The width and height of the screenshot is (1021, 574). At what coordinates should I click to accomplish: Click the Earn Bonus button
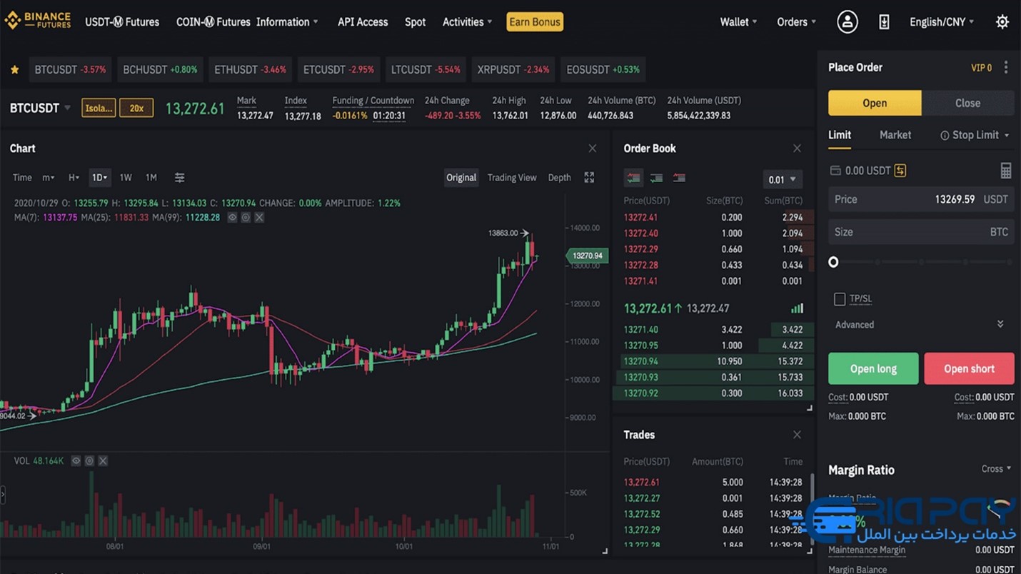tap(535, 22)
